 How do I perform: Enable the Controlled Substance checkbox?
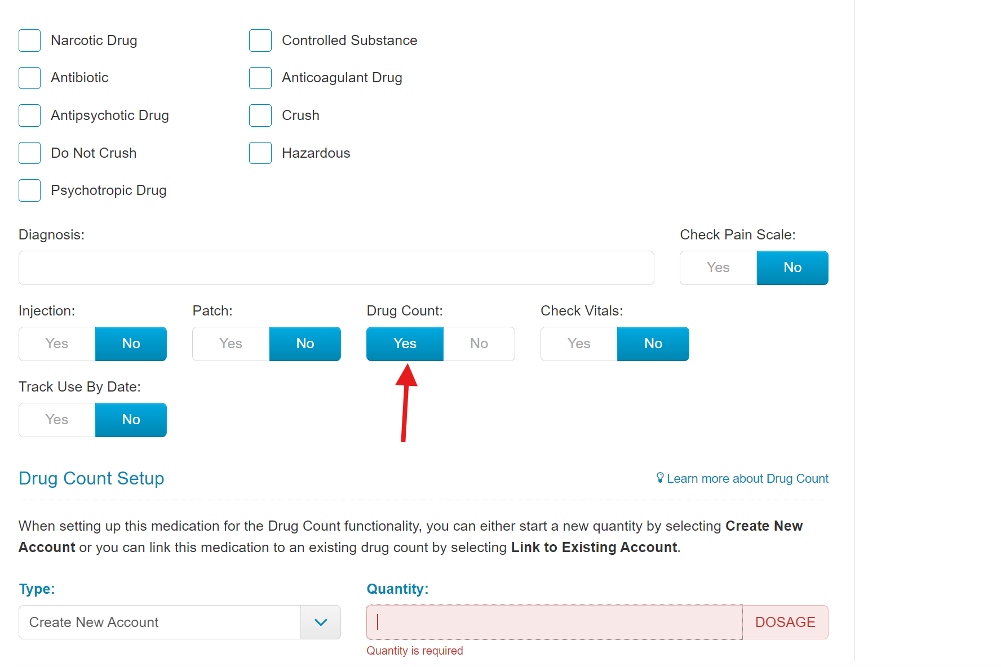tap(260, 41)
